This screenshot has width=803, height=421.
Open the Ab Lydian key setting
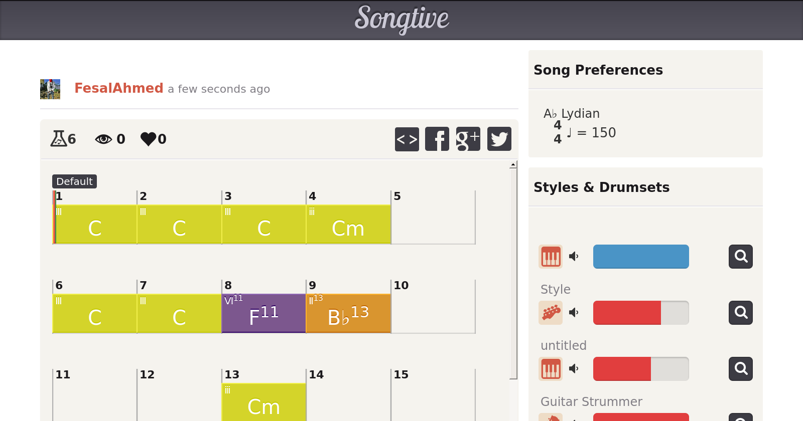572,114
